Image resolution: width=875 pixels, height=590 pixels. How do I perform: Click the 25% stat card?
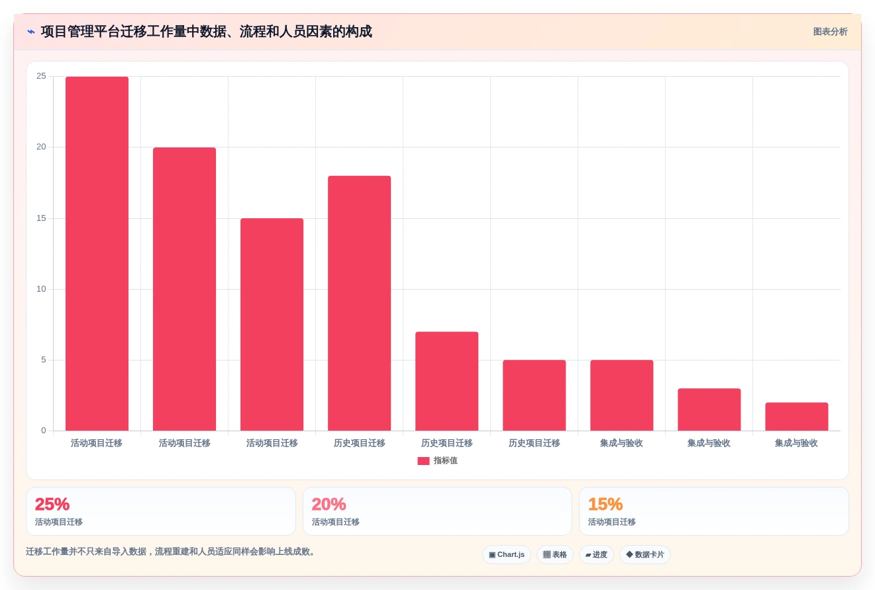161,511
